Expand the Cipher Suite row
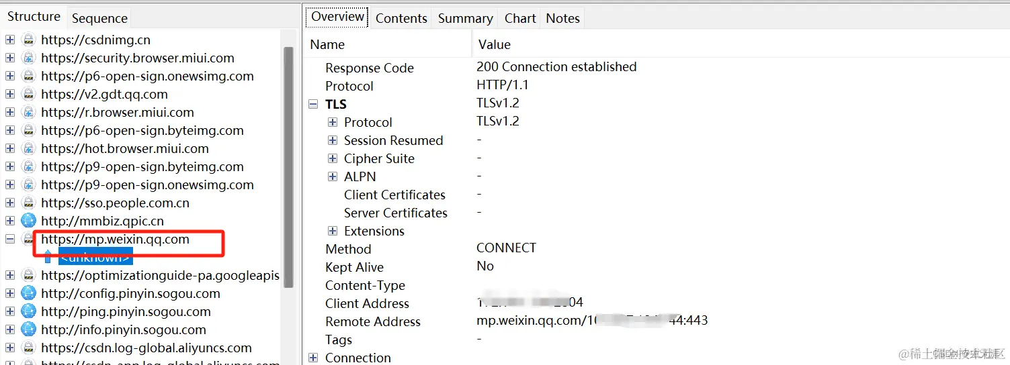Screen dimensions: 1010x365 click(332, 158)
